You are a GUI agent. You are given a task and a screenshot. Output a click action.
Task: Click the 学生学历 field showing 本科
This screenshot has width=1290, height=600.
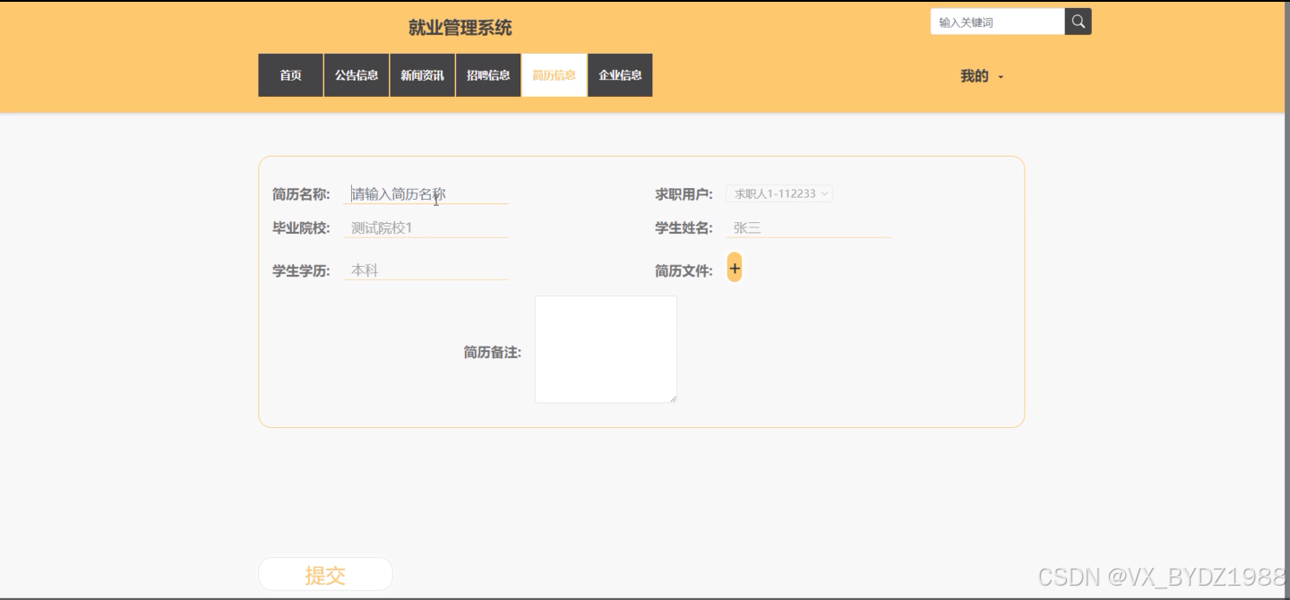coord(426,270)
